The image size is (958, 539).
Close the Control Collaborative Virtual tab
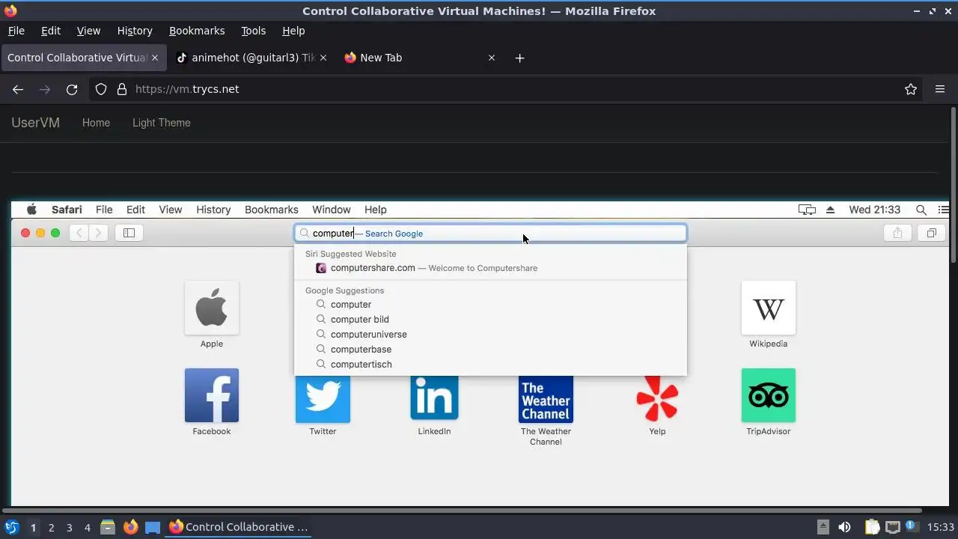[155, 58]
